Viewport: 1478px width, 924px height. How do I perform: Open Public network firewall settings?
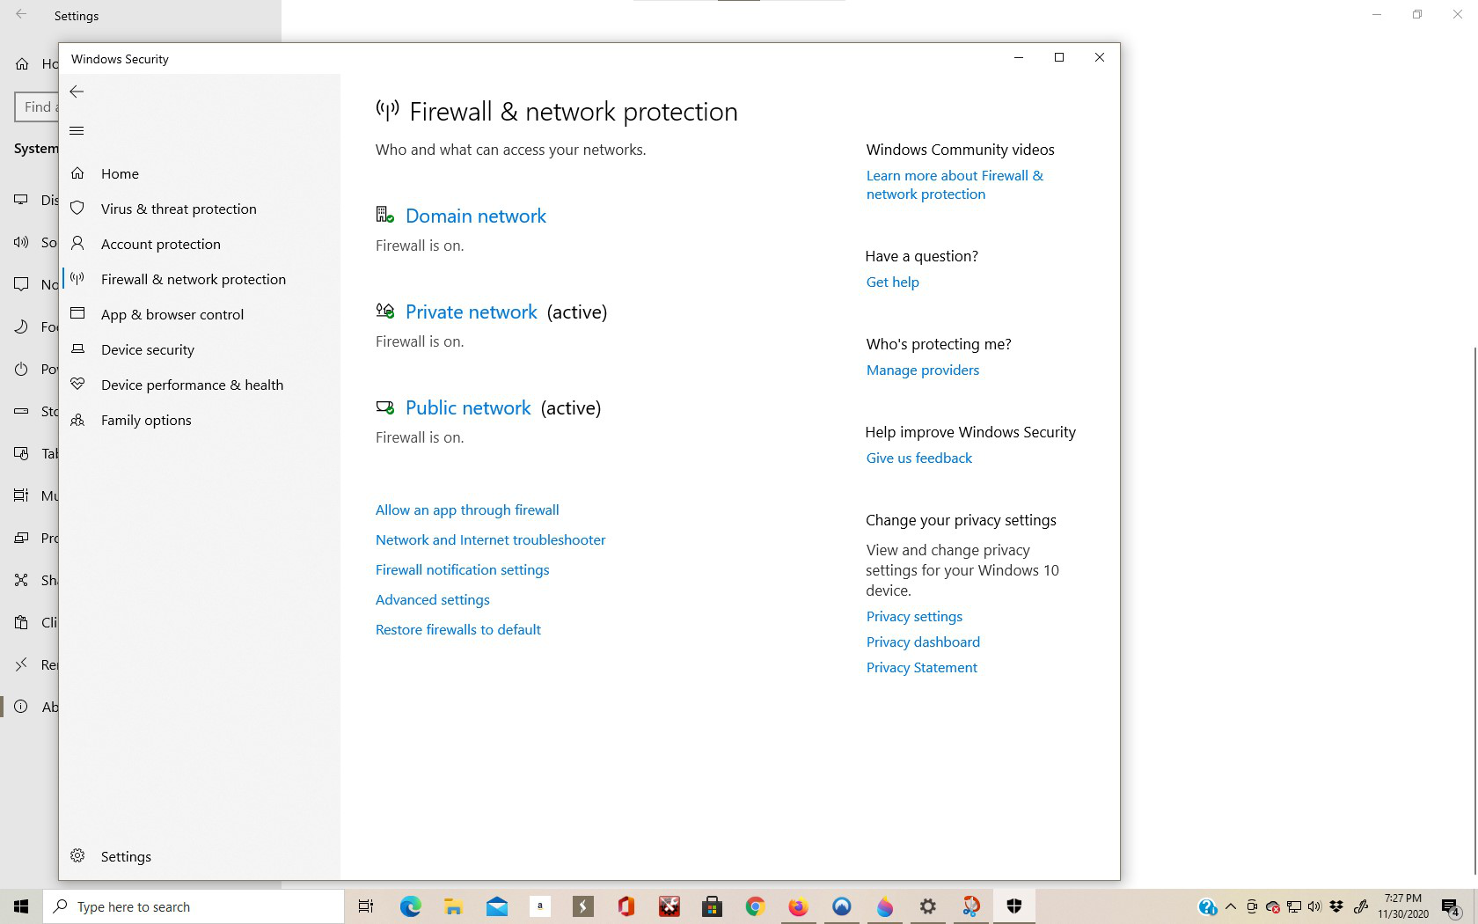[468, 407]
